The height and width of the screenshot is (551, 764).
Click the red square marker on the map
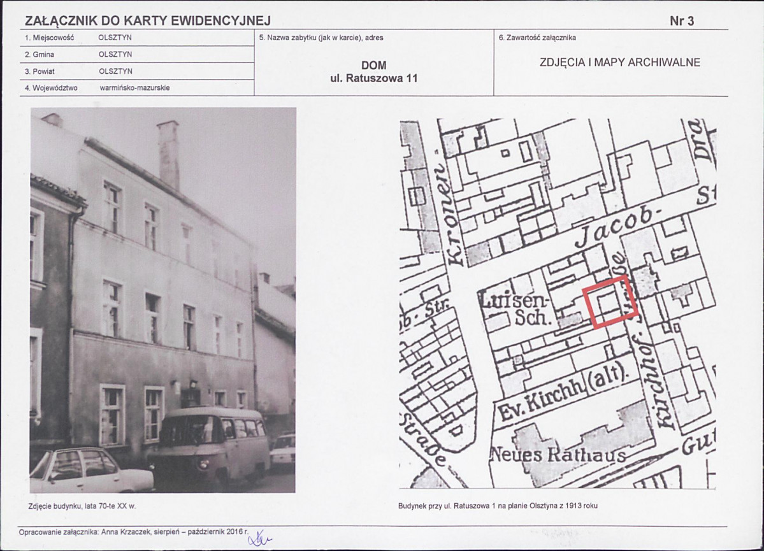point(610,302)
